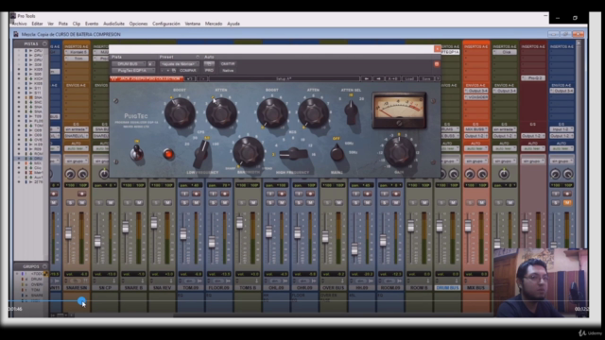Click the VOXSIDER send slot on MIX BUS

(x=475, y=97)
